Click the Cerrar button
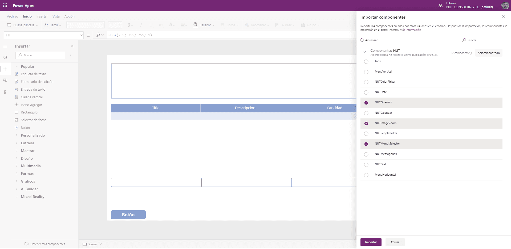The image size is (511, 249). coord(395,242)
